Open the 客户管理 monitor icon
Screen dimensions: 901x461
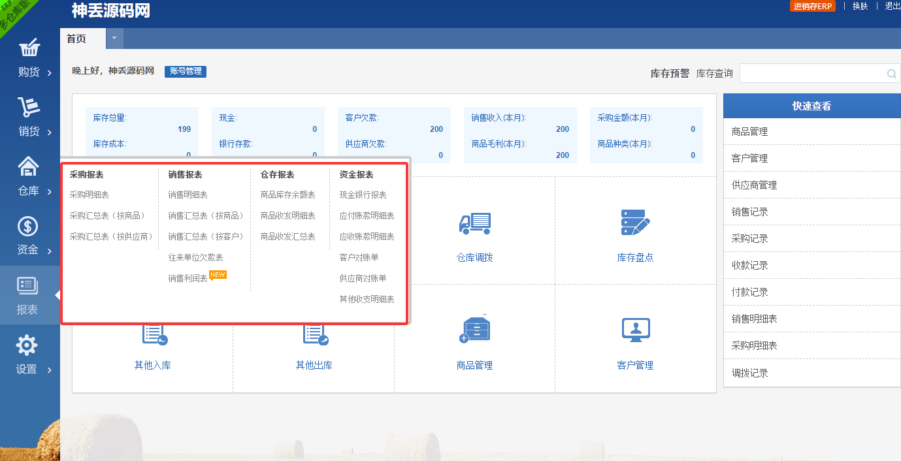click(635, 330)
